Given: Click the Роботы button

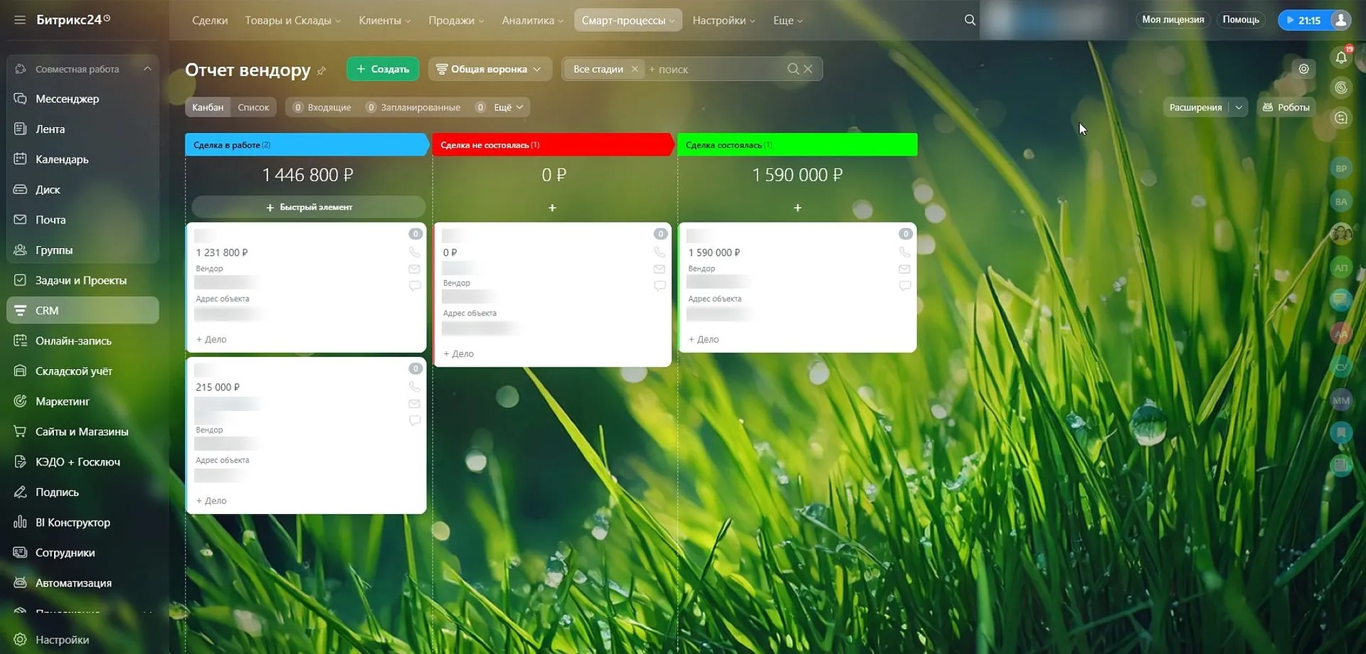Looking at the screenshot, I should tap(1286, 107).
